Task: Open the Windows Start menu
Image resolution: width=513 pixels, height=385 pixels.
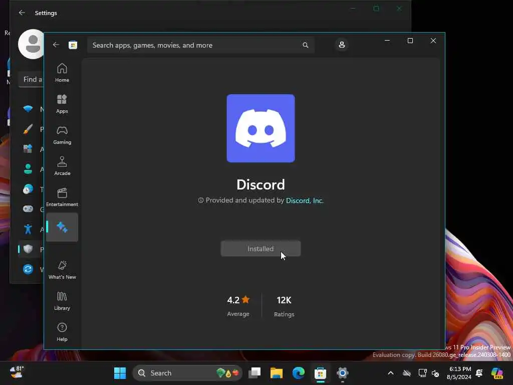Action: (x=120, y=373)
